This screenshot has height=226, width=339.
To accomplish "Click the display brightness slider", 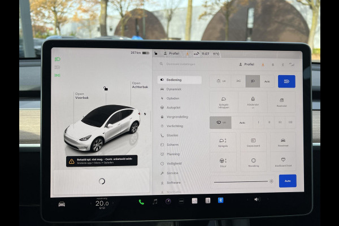I will 241,182.
